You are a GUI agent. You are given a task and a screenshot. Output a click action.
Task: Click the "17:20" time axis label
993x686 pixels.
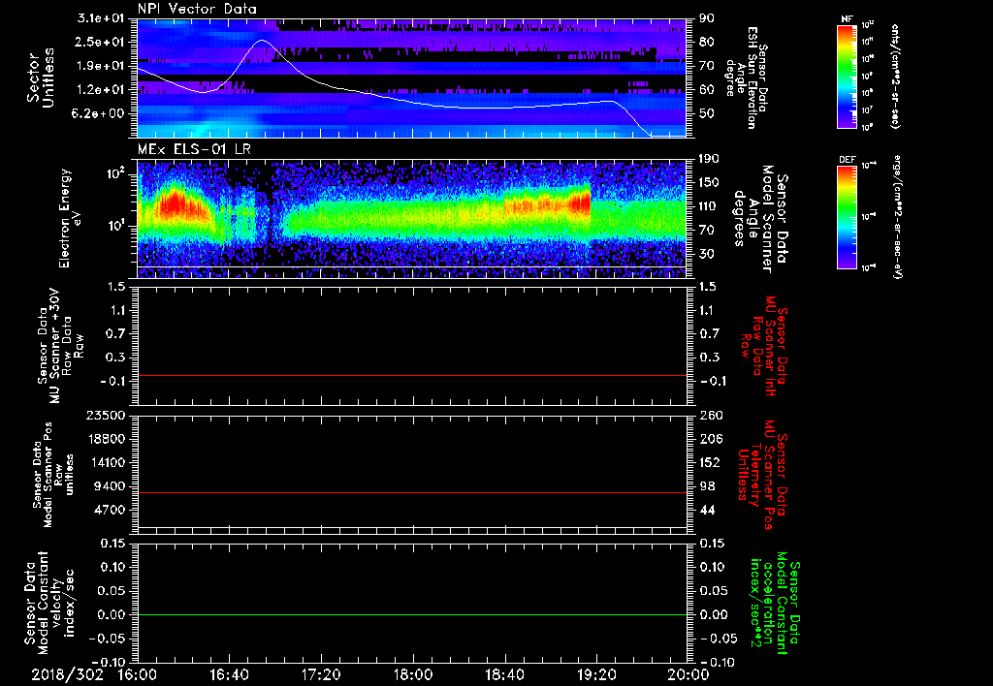[321, 674]
